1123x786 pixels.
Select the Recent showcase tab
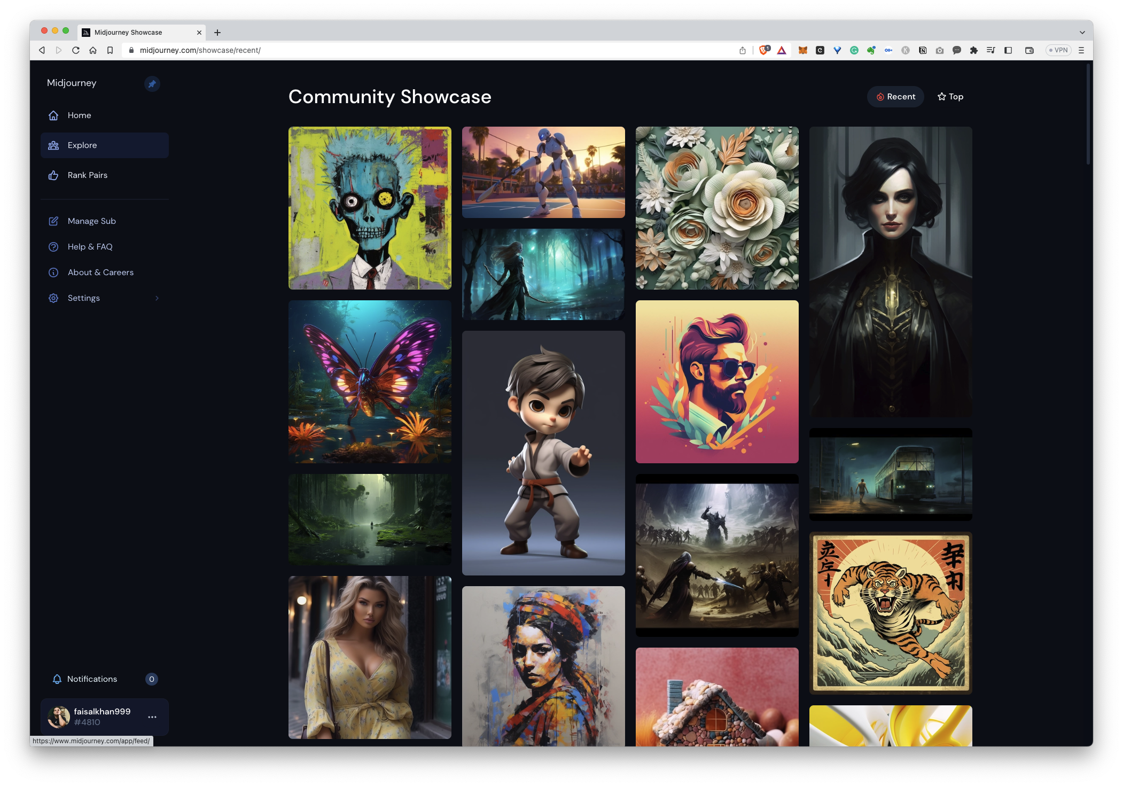pos(895,97)
